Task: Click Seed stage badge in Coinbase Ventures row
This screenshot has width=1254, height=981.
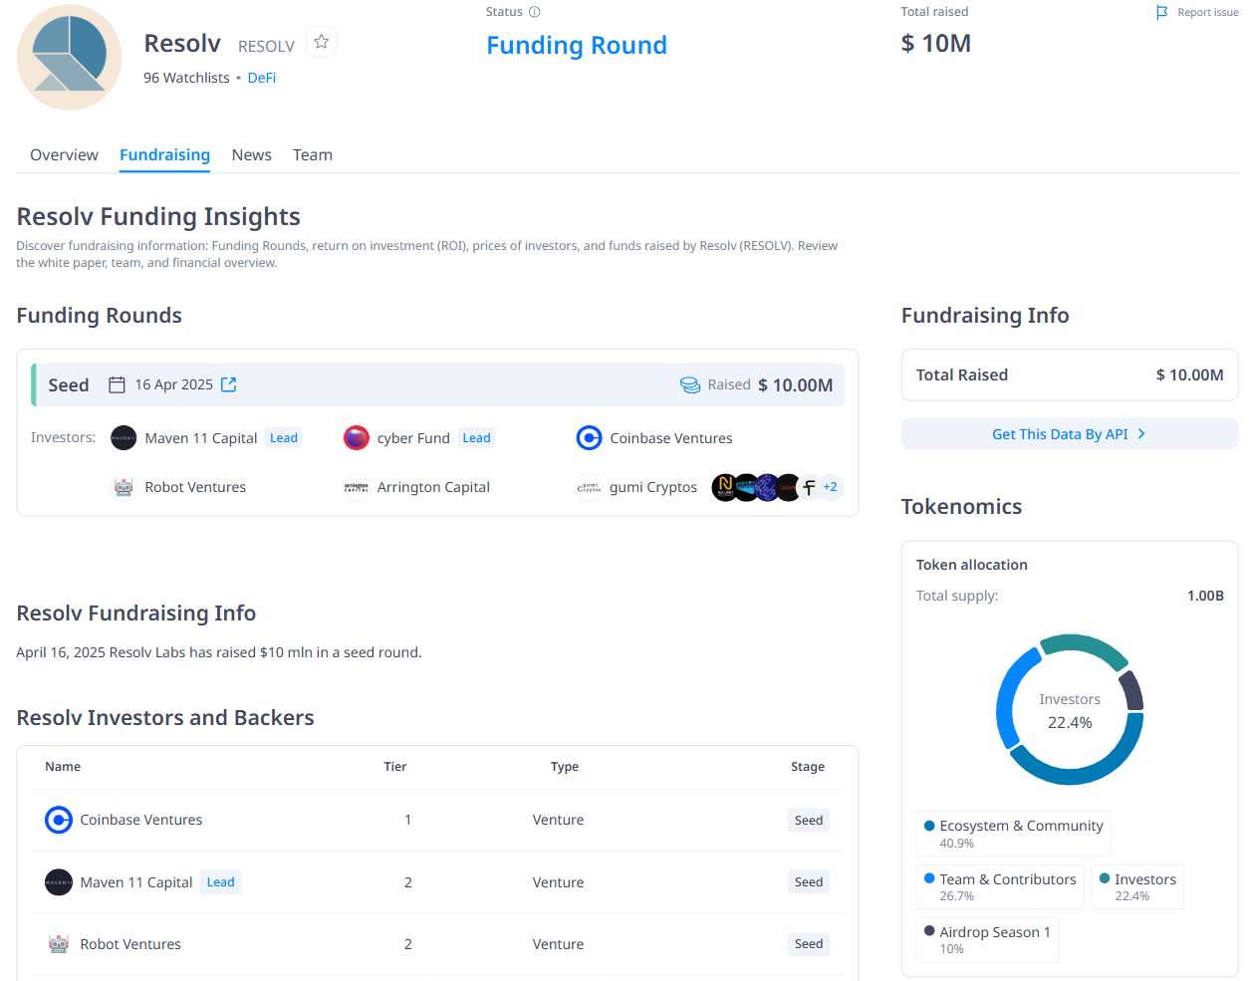Action: point(809,820)
